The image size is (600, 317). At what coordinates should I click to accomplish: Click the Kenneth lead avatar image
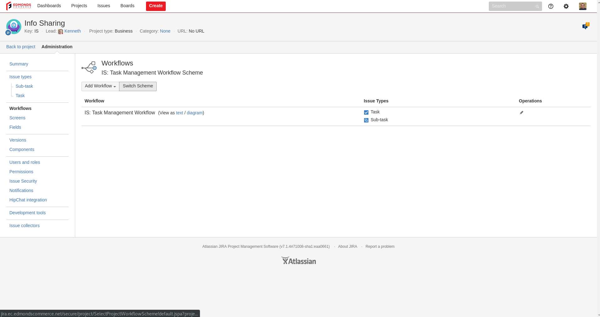60,31
